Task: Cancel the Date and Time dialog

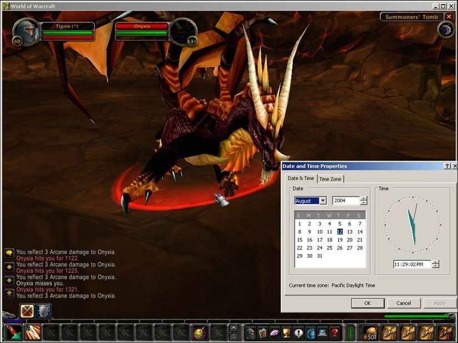Action: (404, 304)
